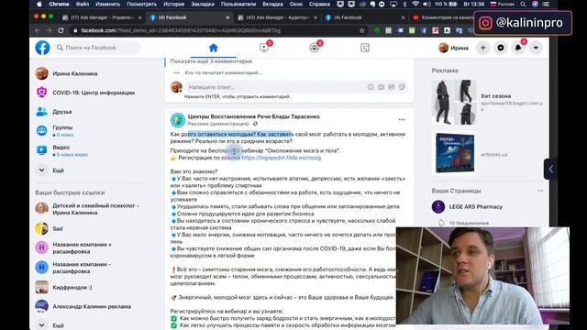Screen dimensions: 587x330
Task: Open Ваши Страницы options menu
Action: pyautogui.click(x=540, y=191)
